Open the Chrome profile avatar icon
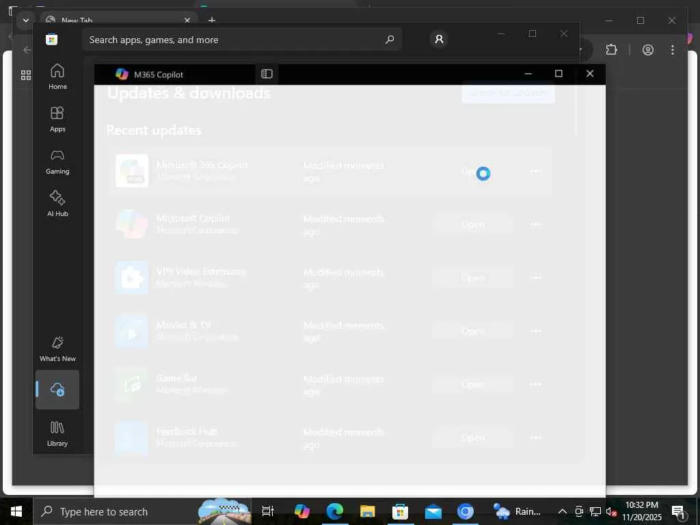The height and width of the screenshot is (525, 700). [x=648, y=49]
